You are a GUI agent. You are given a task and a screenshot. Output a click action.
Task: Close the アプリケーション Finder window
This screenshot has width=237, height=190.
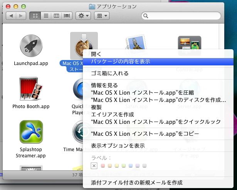8,7
